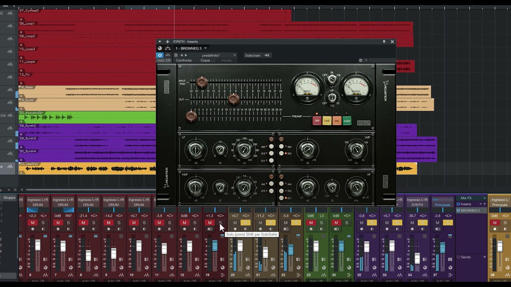Disable solo on channel 20
This screenshot has height=287, width=511.
coord(246,223)
